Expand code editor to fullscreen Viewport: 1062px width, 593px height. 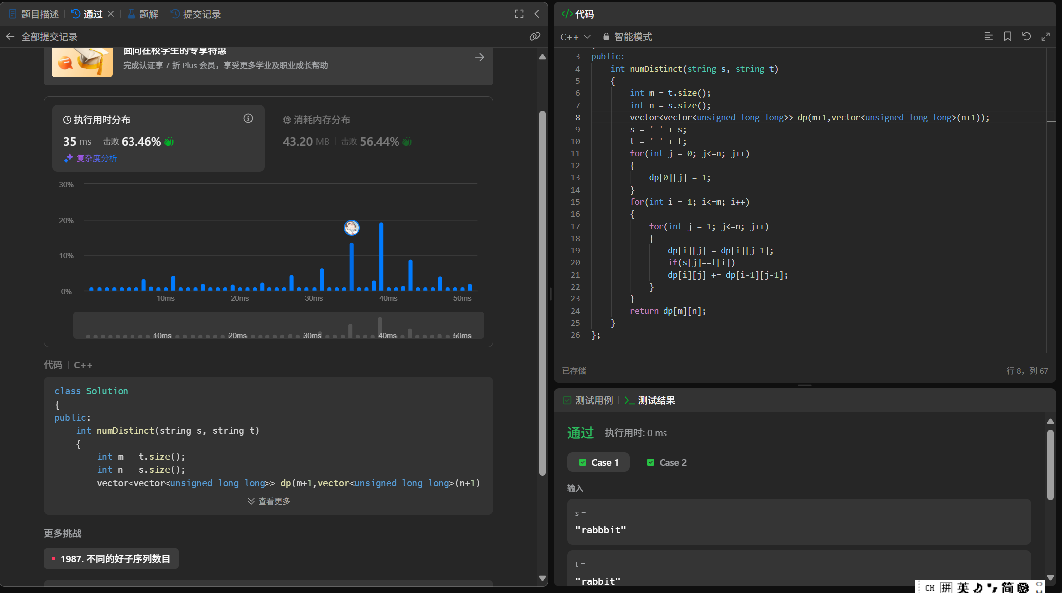coord(1045,36)
